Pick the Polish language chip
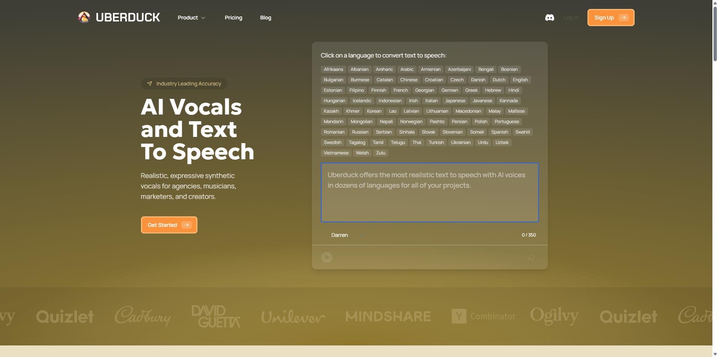This screenshot has width=718, height=357. (x=481, y=122)
